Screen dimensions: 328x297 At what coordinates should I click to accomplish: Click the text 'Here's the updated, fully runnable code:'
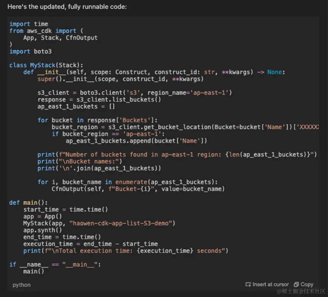(67, 7)
